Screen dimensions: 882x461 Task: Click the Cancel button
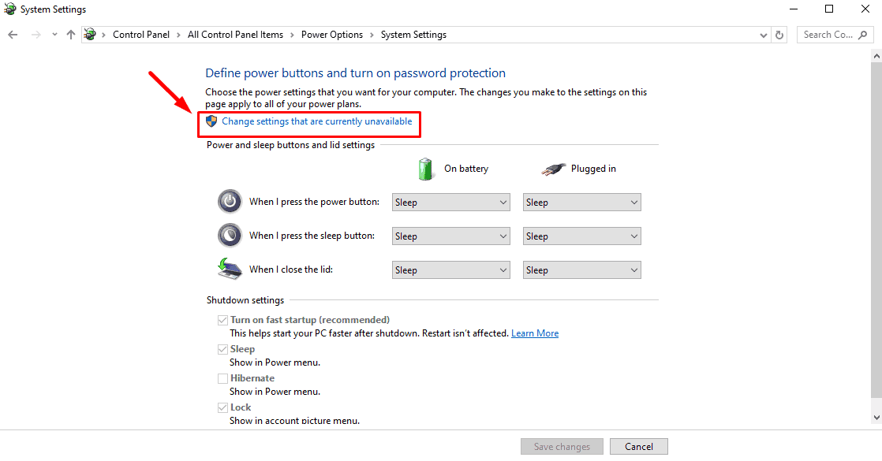pos(639,446)
